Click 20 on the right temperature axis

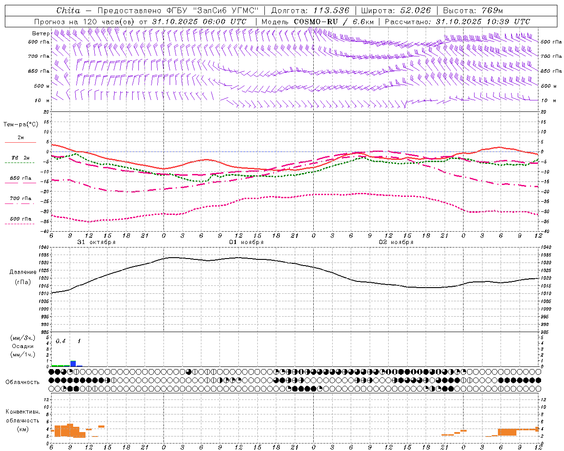544,112
